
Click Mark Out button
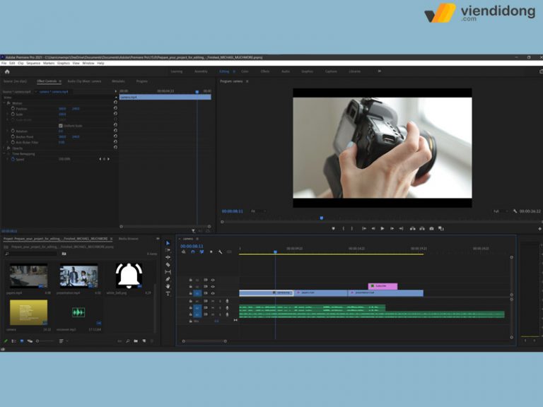click(352, 228)
